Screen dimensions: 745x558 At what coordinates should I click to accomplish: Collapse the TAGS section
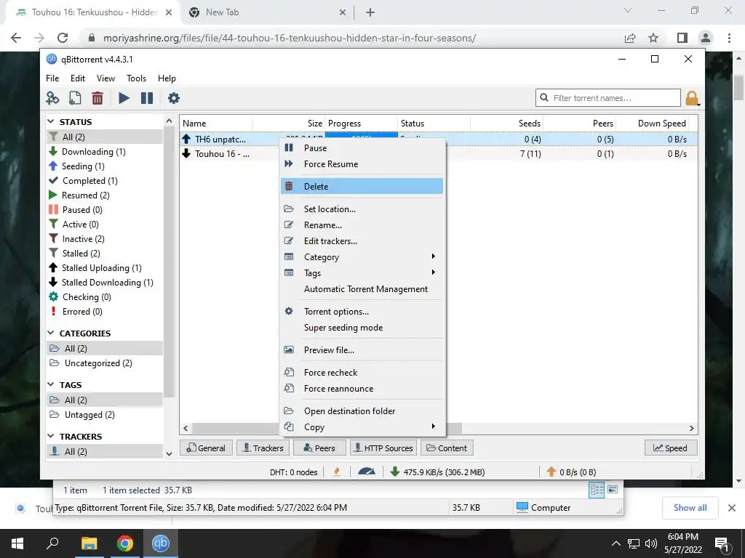52,385
